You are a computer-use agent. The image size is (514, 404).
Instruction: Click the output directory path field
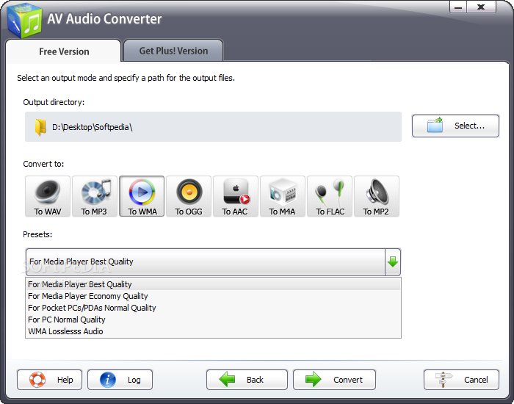click(213, 127)
